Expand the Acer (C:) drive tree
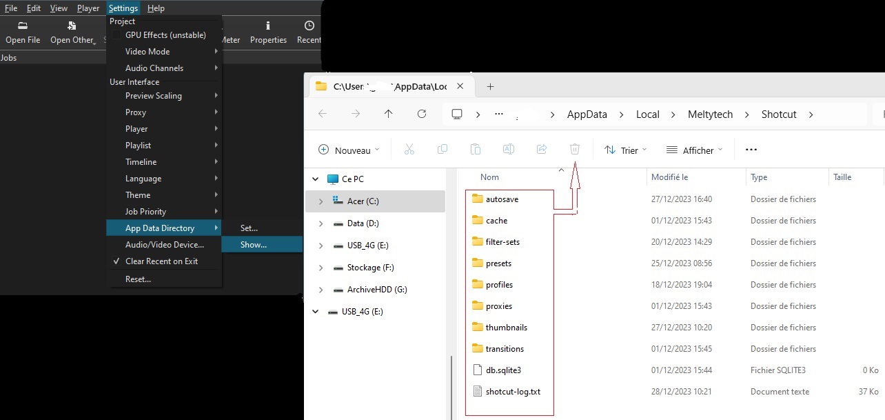885x420 pixels. click(321, 201)
